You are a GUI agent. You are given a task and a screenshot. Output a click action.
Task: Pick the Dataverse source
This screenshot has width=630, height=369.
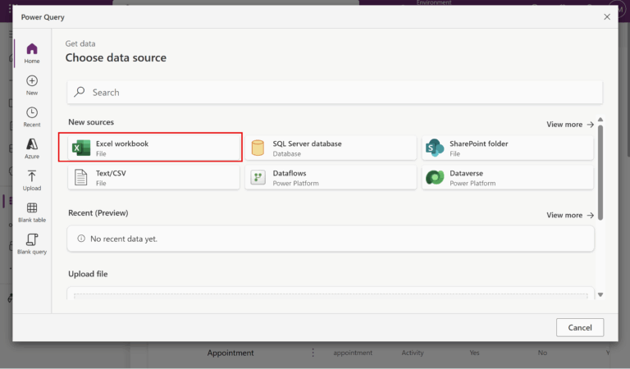click(x=507, y=178)
